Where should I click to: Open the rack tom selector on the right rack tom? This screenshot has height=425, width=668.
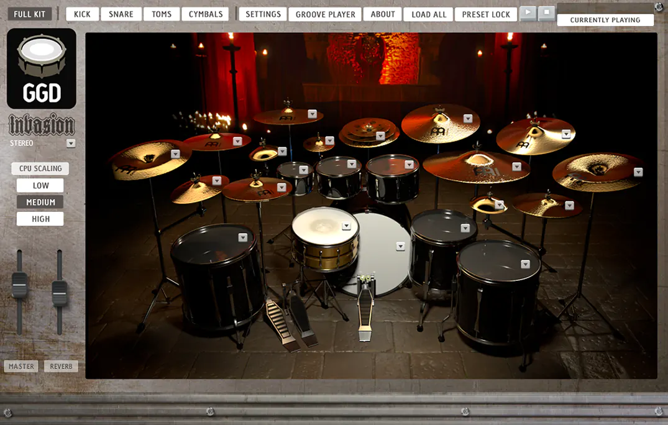pos(409,163)
